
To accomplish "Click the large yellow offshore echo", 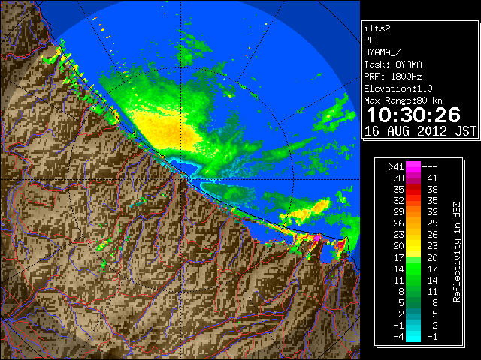I will [168, 128].
